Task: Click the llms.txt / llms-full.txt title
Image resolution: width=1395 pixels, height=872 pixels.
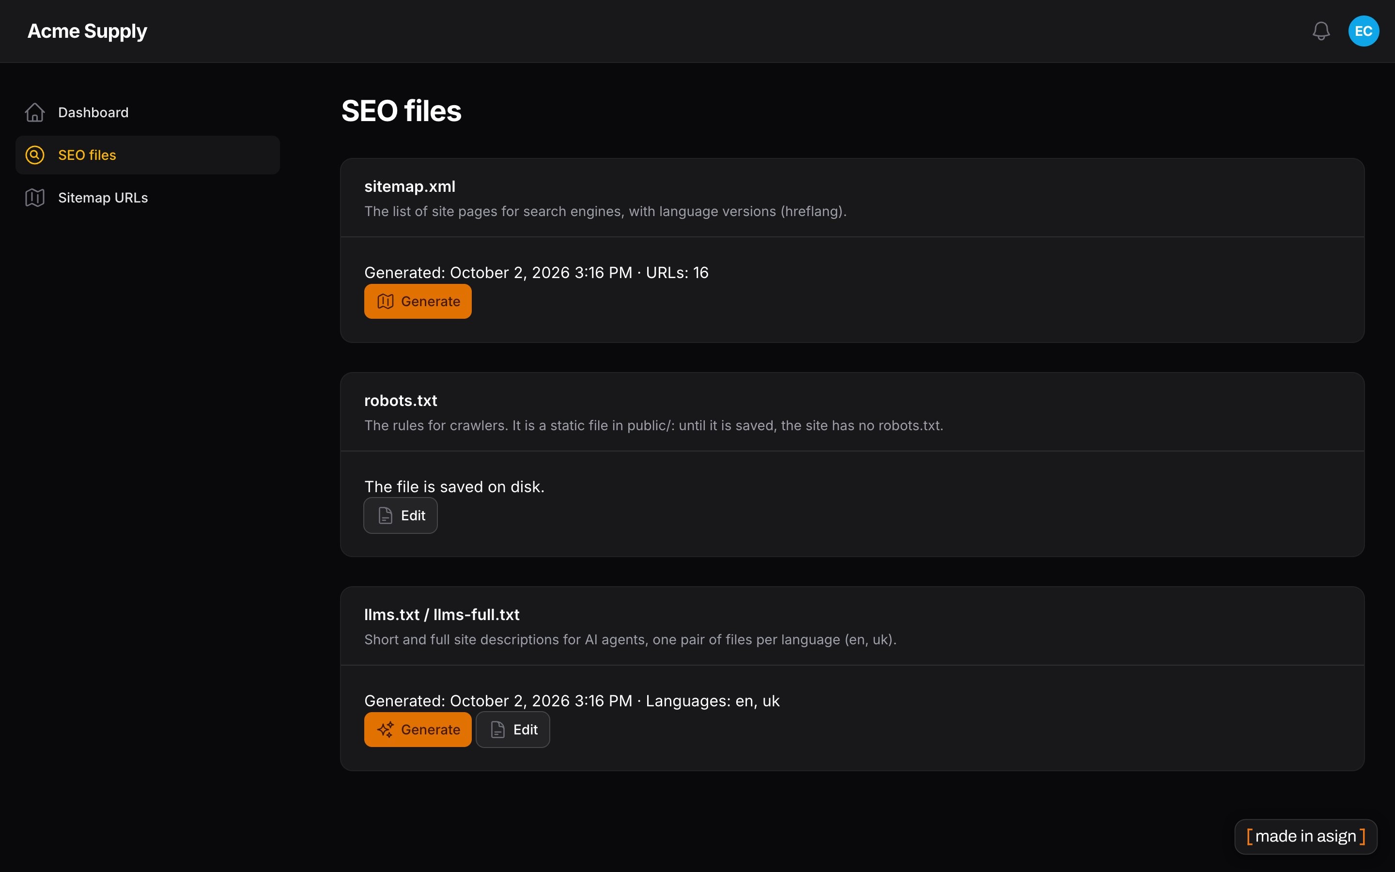Action: click(x=442, y=614)
